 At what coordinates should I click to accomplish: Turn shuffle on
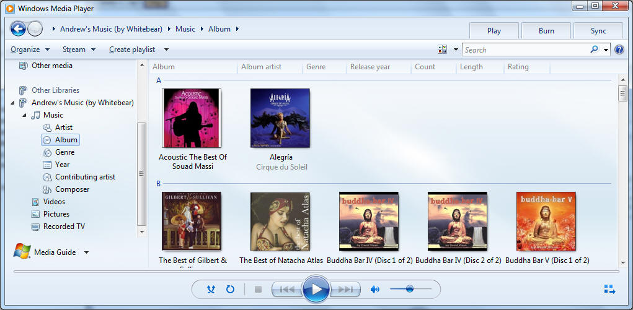(x=211, y=289)
